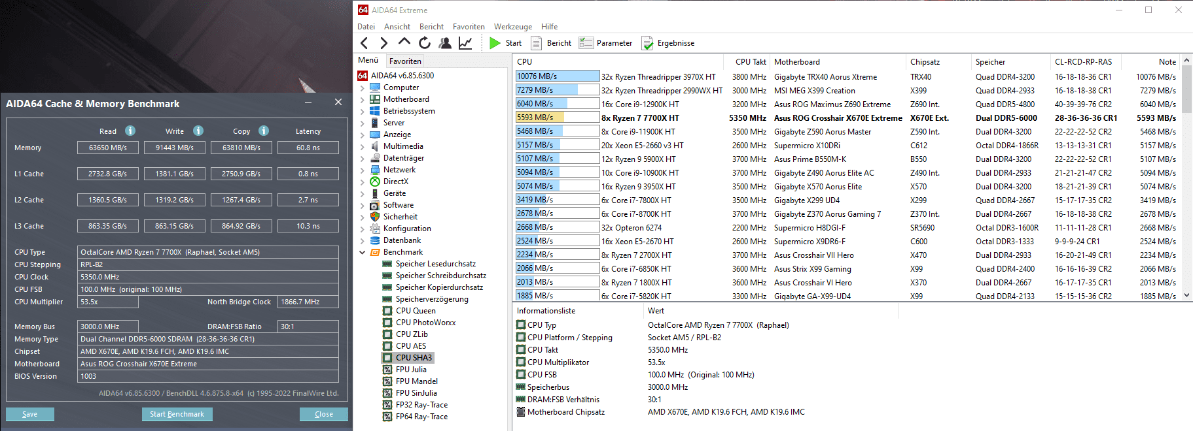The height and width of the screenshot is (431, 1193).
Task: Open the Datei menu
Action: tap(366, 27)
